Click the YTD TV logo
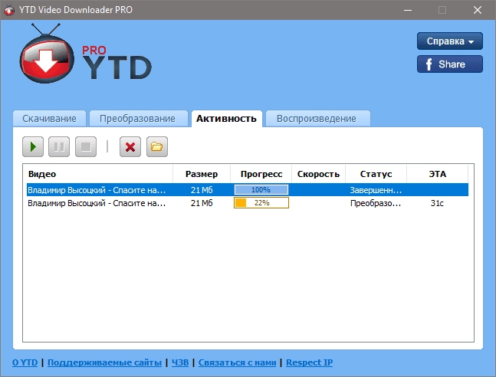Viewport: 496px width, 377px height. (x=47, y=54)
